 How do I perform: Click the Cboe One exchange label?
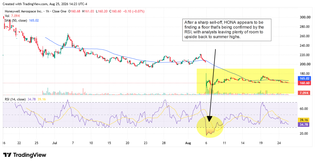[59, 11]
